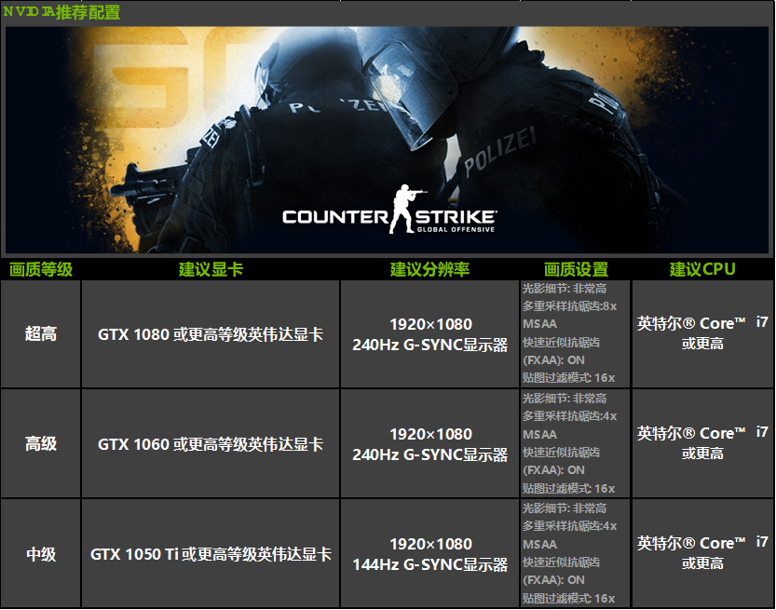This screenshot has width=776, height=610.
Task: Click the Counter-Strike banner image
Action: (387, 140)
